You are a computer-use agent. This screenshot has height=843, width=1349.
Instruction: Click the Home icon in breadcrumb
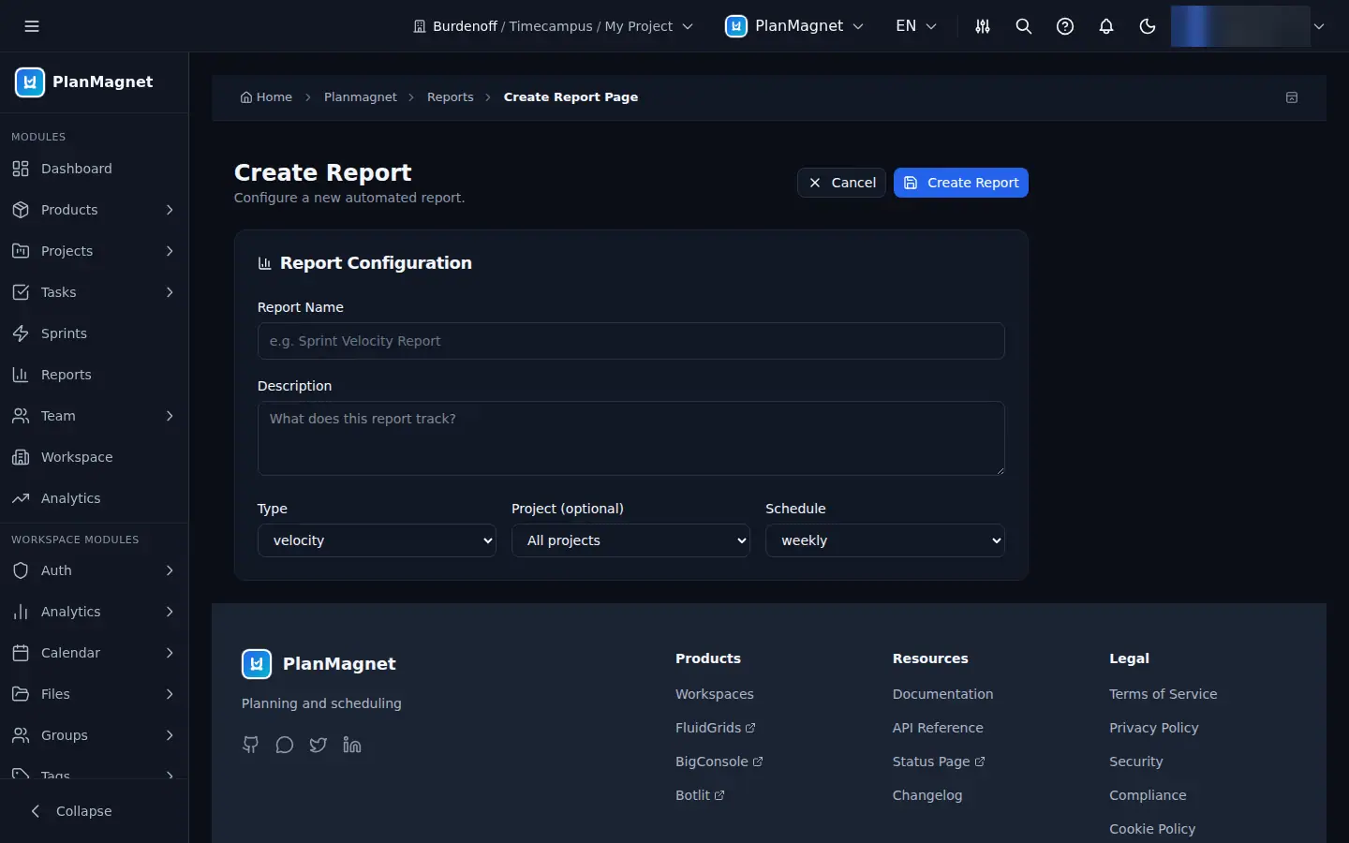(246, 97)
